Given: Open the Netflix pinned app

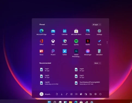Looking at the screenshot, I should [x=88, y=42].
